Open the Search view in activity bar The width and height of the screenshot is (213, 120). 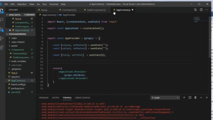tap(2, 20)
